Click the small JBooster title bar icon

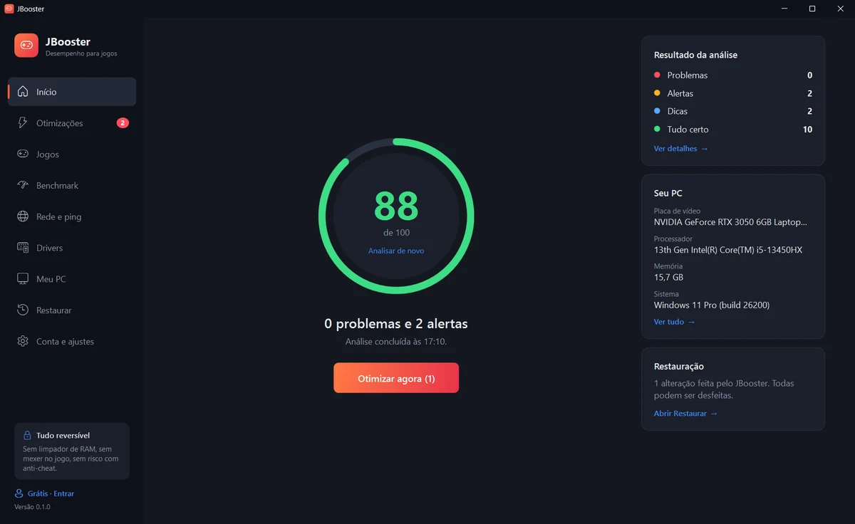coord(9,9)
